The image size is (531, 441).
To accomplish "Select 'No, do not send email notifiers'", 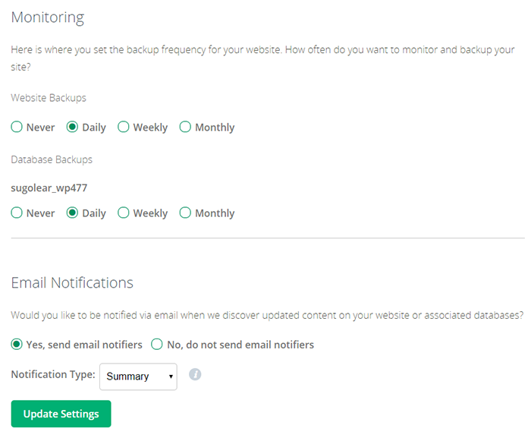I will [x=157, y=345].
